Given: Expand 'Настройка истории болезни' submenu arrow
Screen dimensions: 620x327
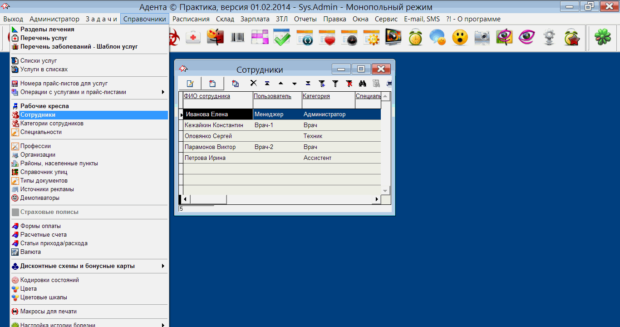Looking at the screenshot, I should click(163, 325).
